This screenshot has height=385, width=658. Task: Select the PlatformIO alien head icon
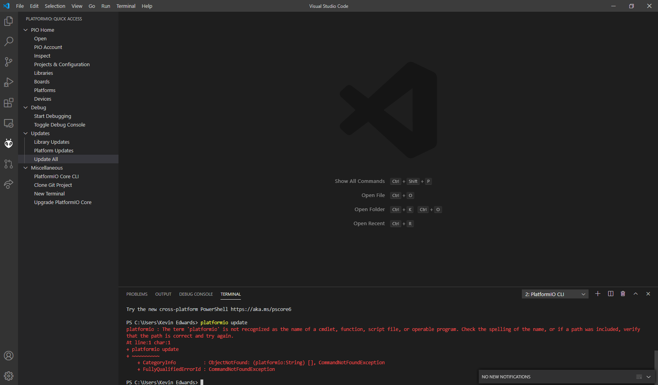9,143
